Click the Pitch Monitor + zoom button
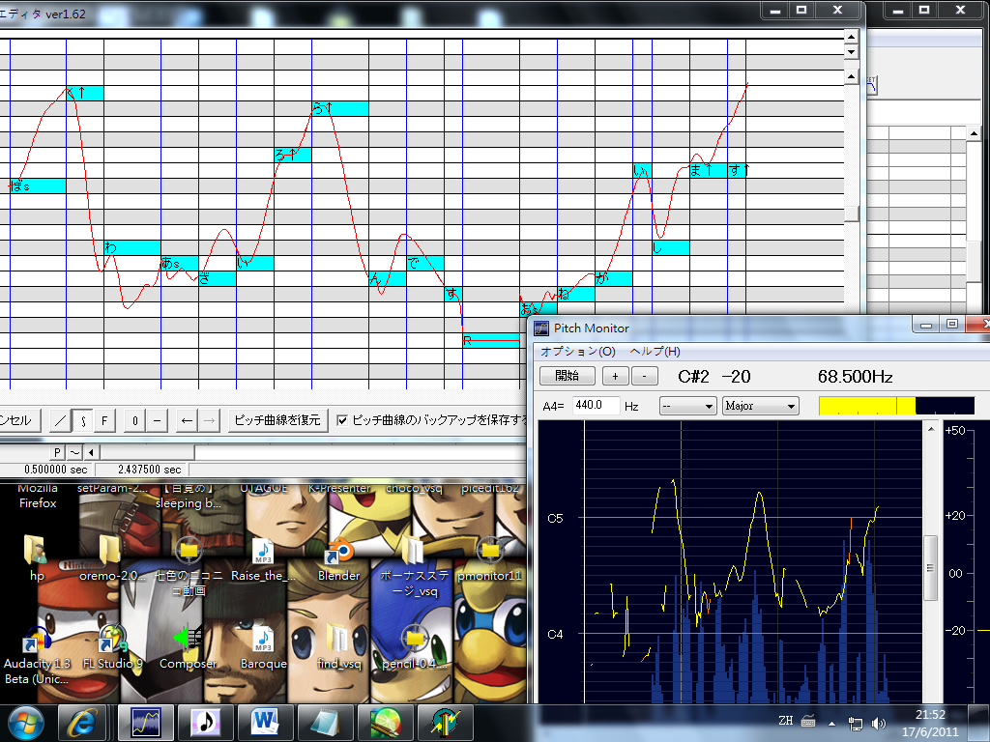This screenshot has width=990, height=742. click(615, 376)
